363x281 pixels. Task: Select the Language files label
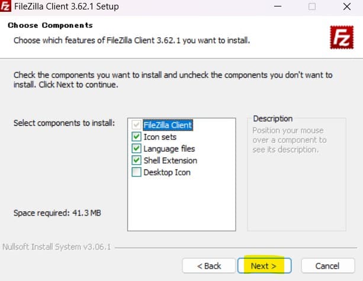point(169,149)
